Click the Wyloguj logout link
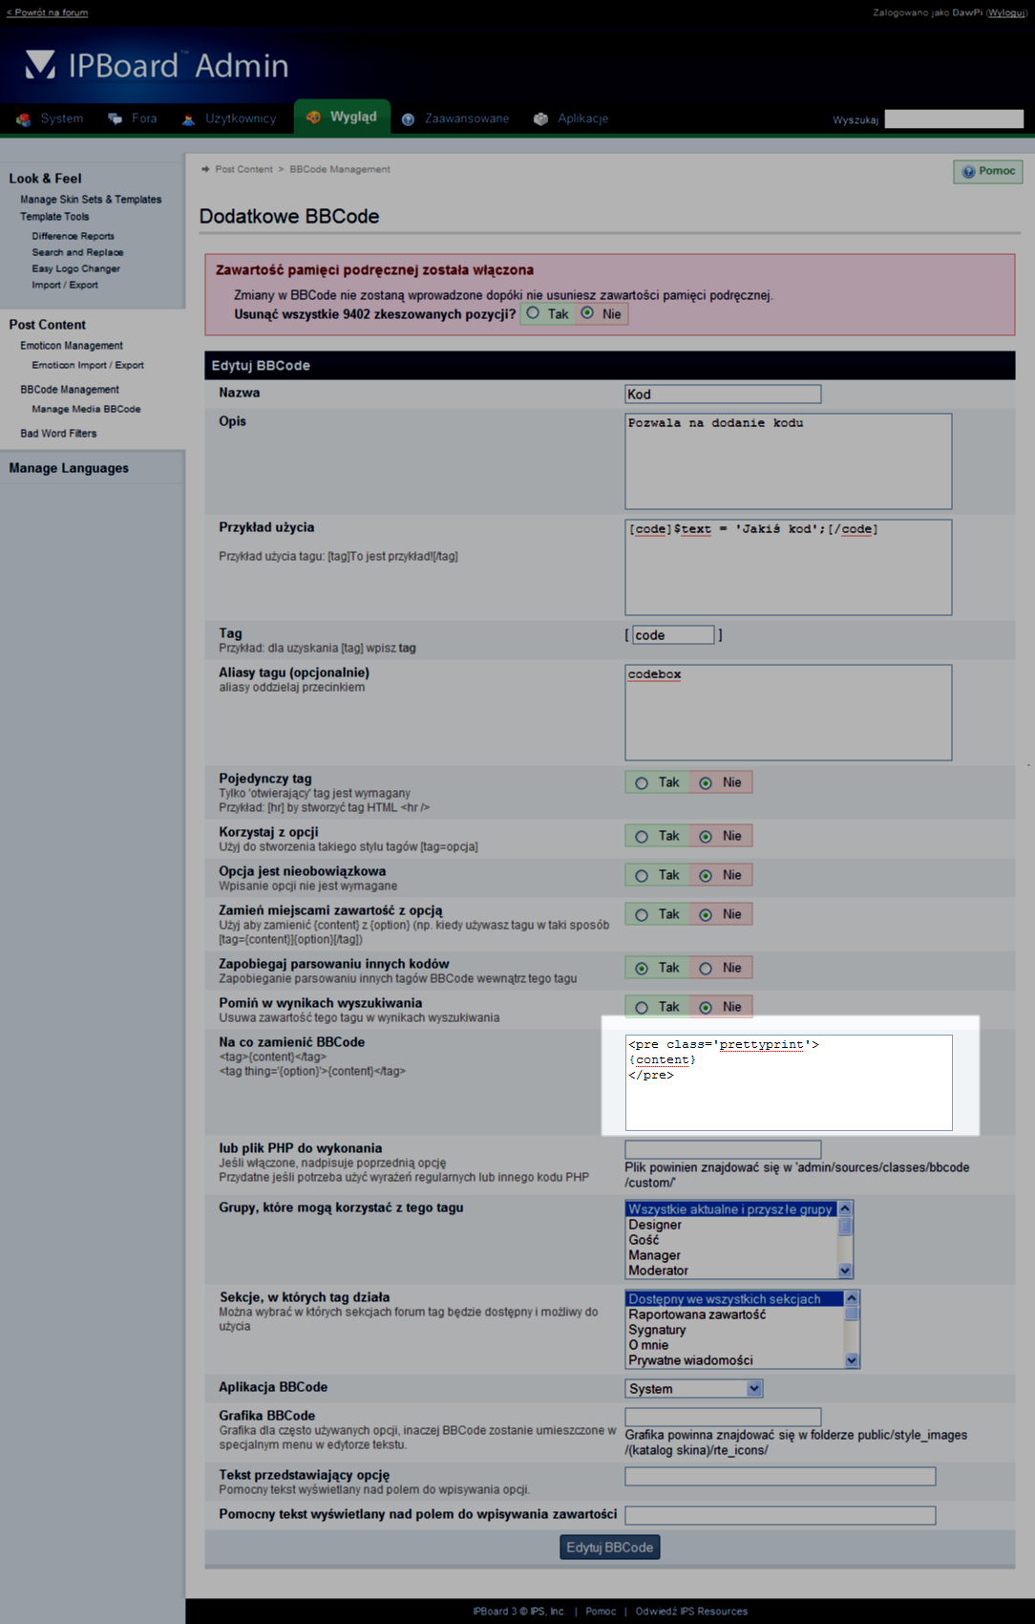The image size is (1035, 1624). coord(1006,12)
